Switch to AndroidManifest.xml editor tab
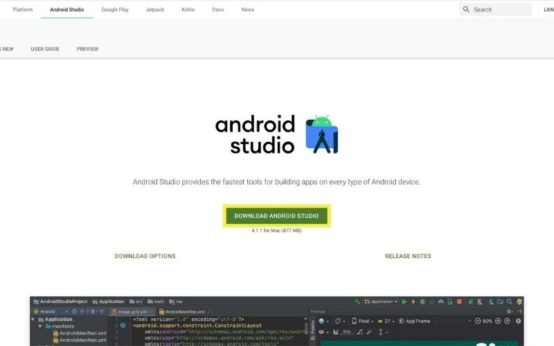554x346 pixels. pyautogui.click(x=184, y=312)
